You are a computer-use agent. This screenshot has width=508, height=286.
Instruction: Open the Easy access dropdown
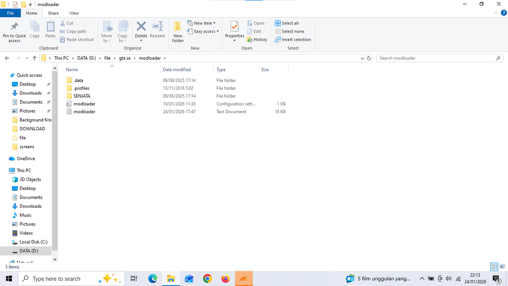click(203, 31)
